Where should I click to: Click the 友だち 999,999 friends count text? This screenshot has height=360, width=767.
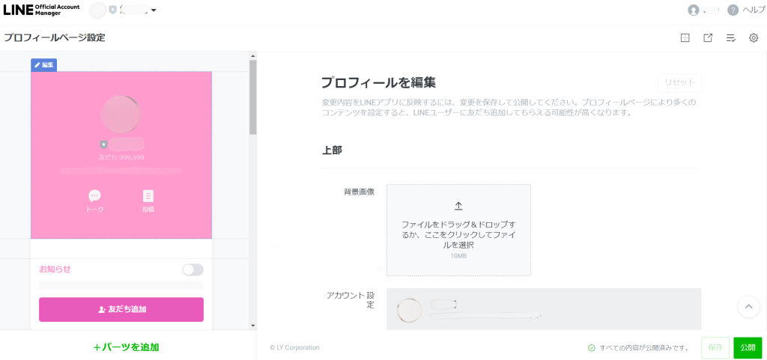[121, 157]
